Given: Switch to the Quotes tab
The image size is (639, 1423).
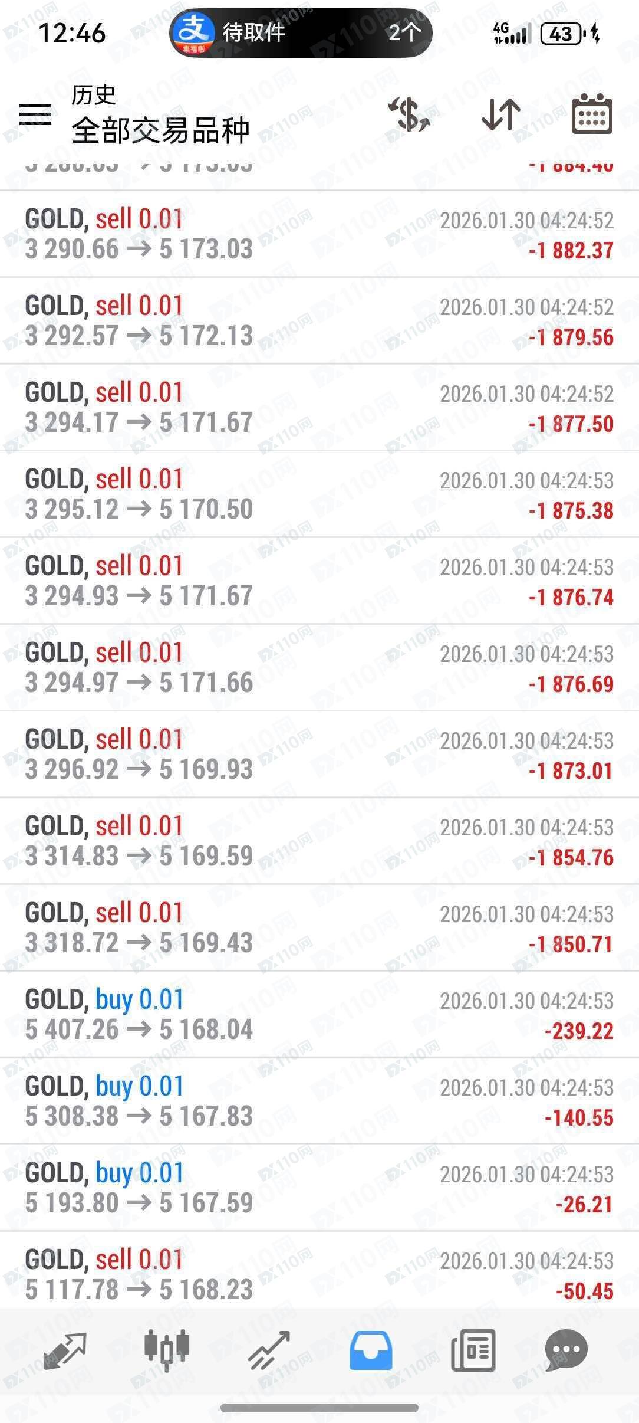Looking at the screenshot, I should [x=64, y=1350].
